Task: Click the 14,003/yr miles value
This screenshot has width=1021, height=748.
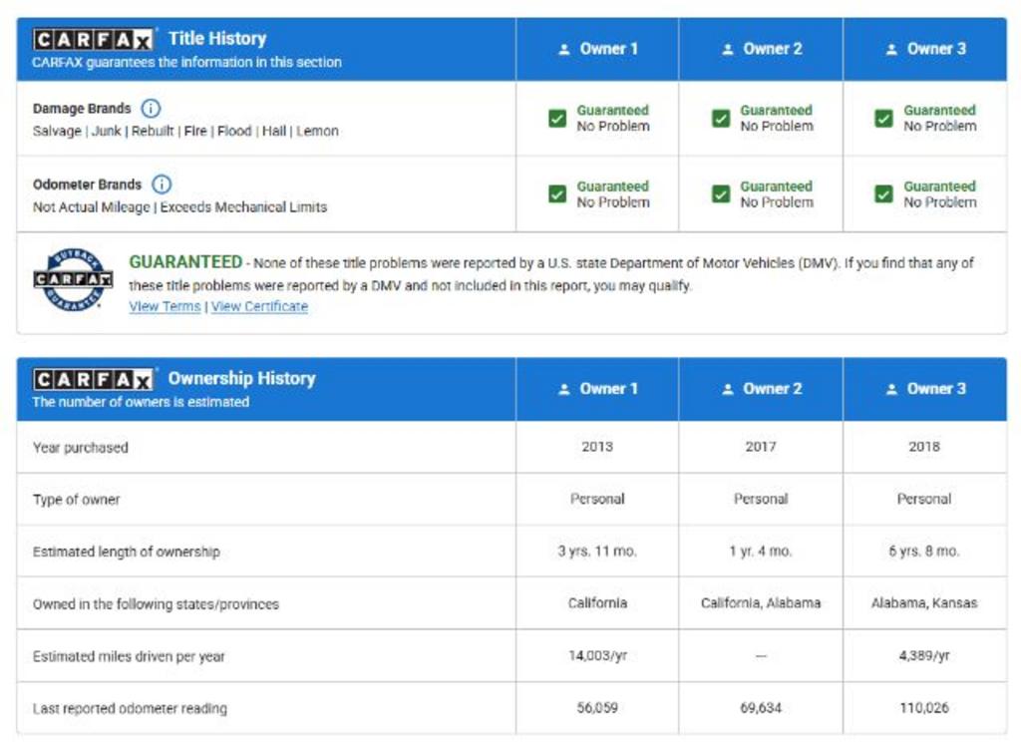Action: click(597, 655)
